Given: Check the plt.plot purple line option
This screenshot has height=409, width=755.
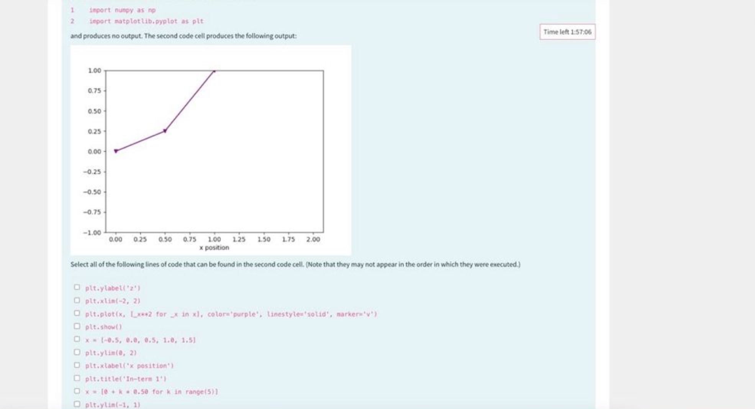Looking at the screenshot, I should click(x=77, y=313).
